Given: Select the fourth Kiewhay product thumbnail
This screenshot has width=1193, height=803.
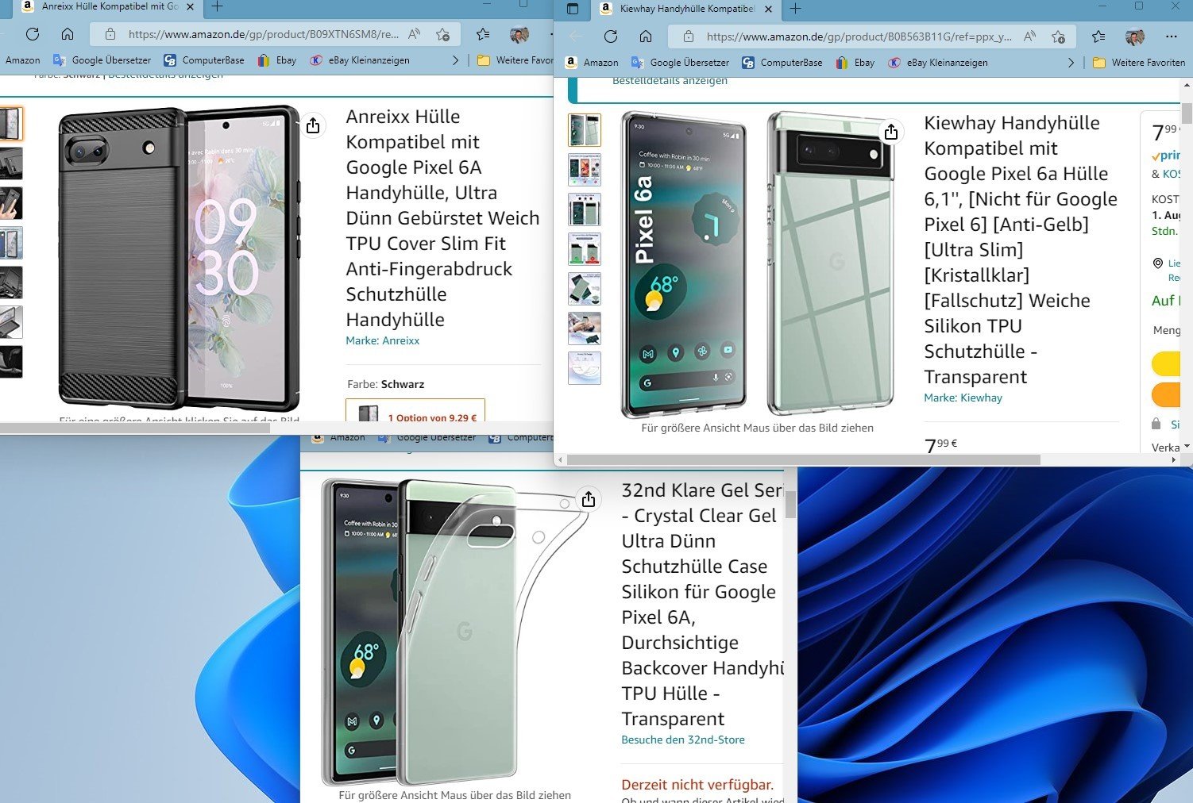Looking at the screenshot, I should [585, 249].
